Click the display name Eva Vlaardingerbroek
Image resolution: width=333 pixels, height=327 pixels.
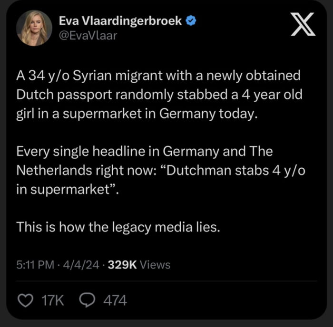point(121,21)
